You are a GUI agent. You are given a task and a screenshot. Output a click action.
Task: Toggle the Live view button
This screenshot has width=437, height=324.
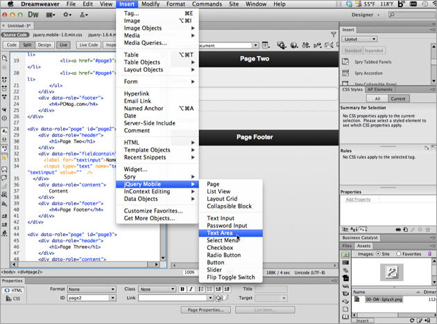[63, 45]
